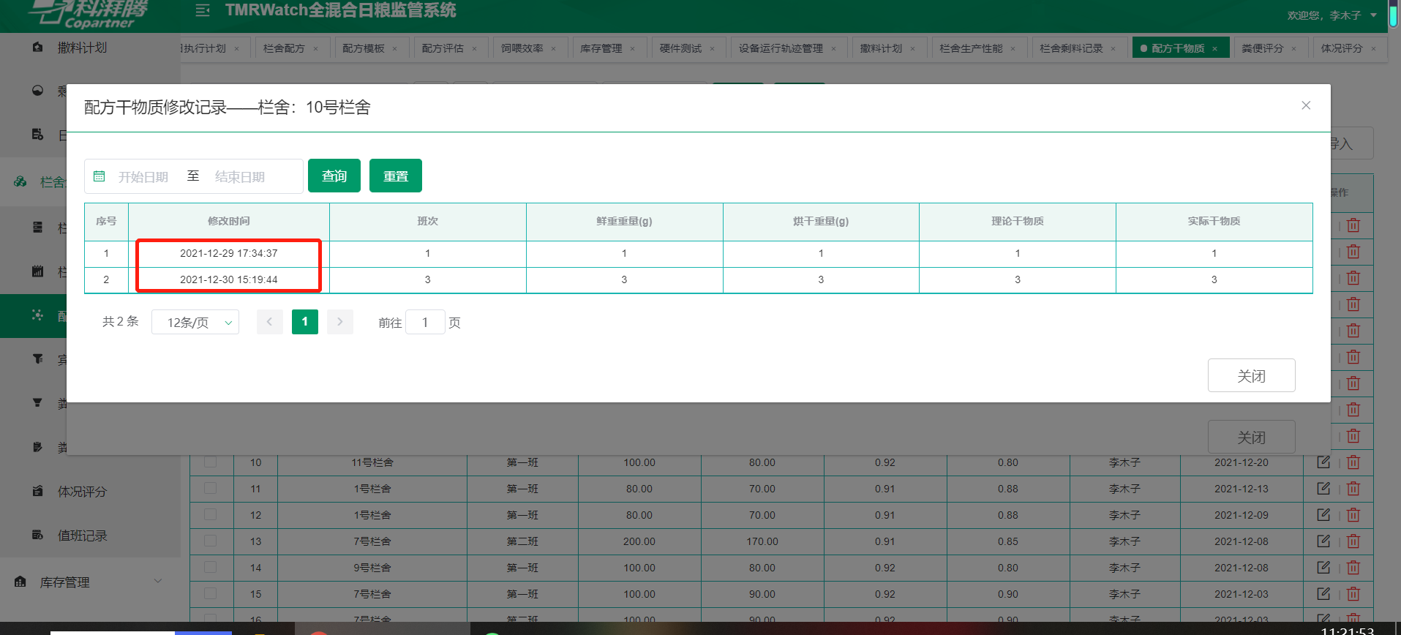Select the checkbox for the 9号栏舍 row
Screen dimensions: 1401x635
[x=211, y=568]
